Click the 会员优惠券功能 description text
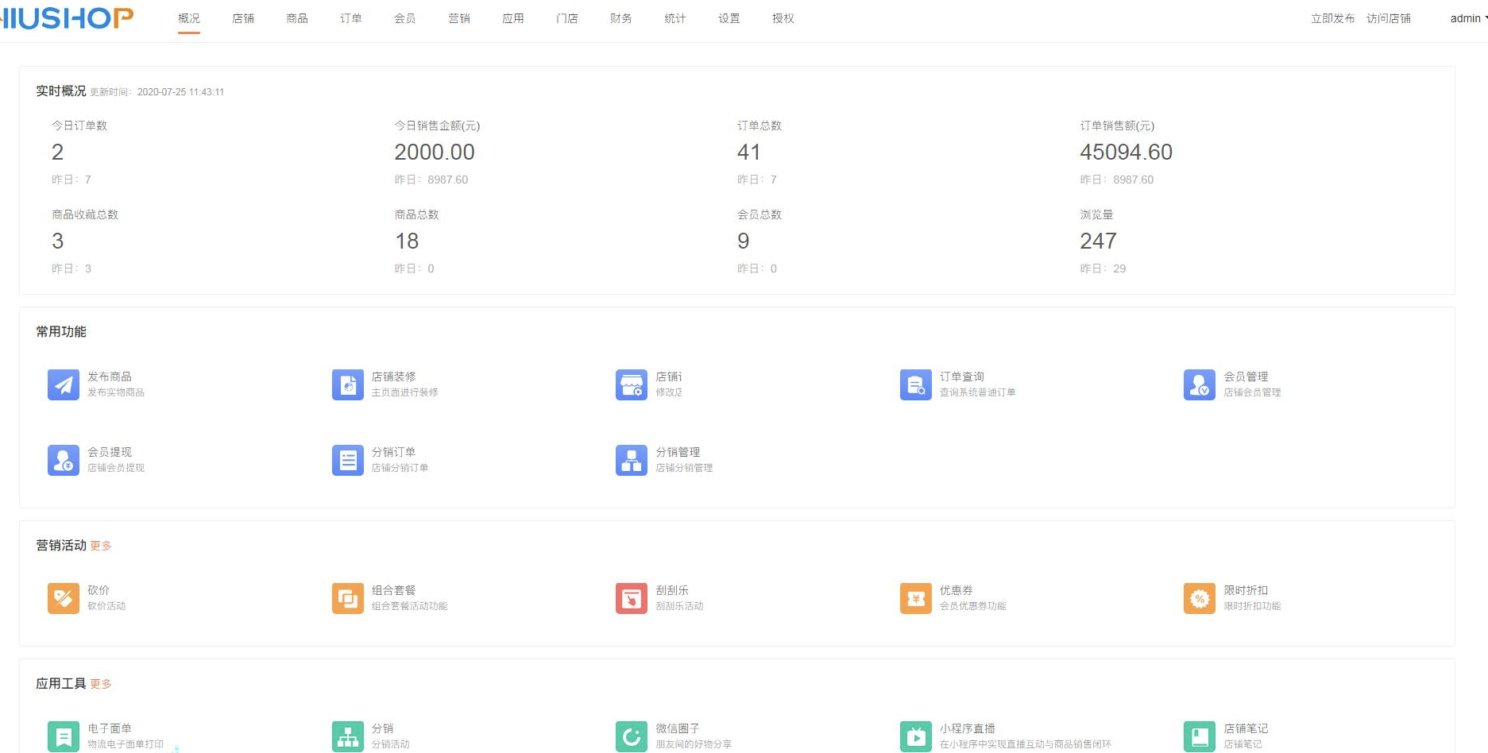Viewport: 1488px width, 753px height. point(973,606)
